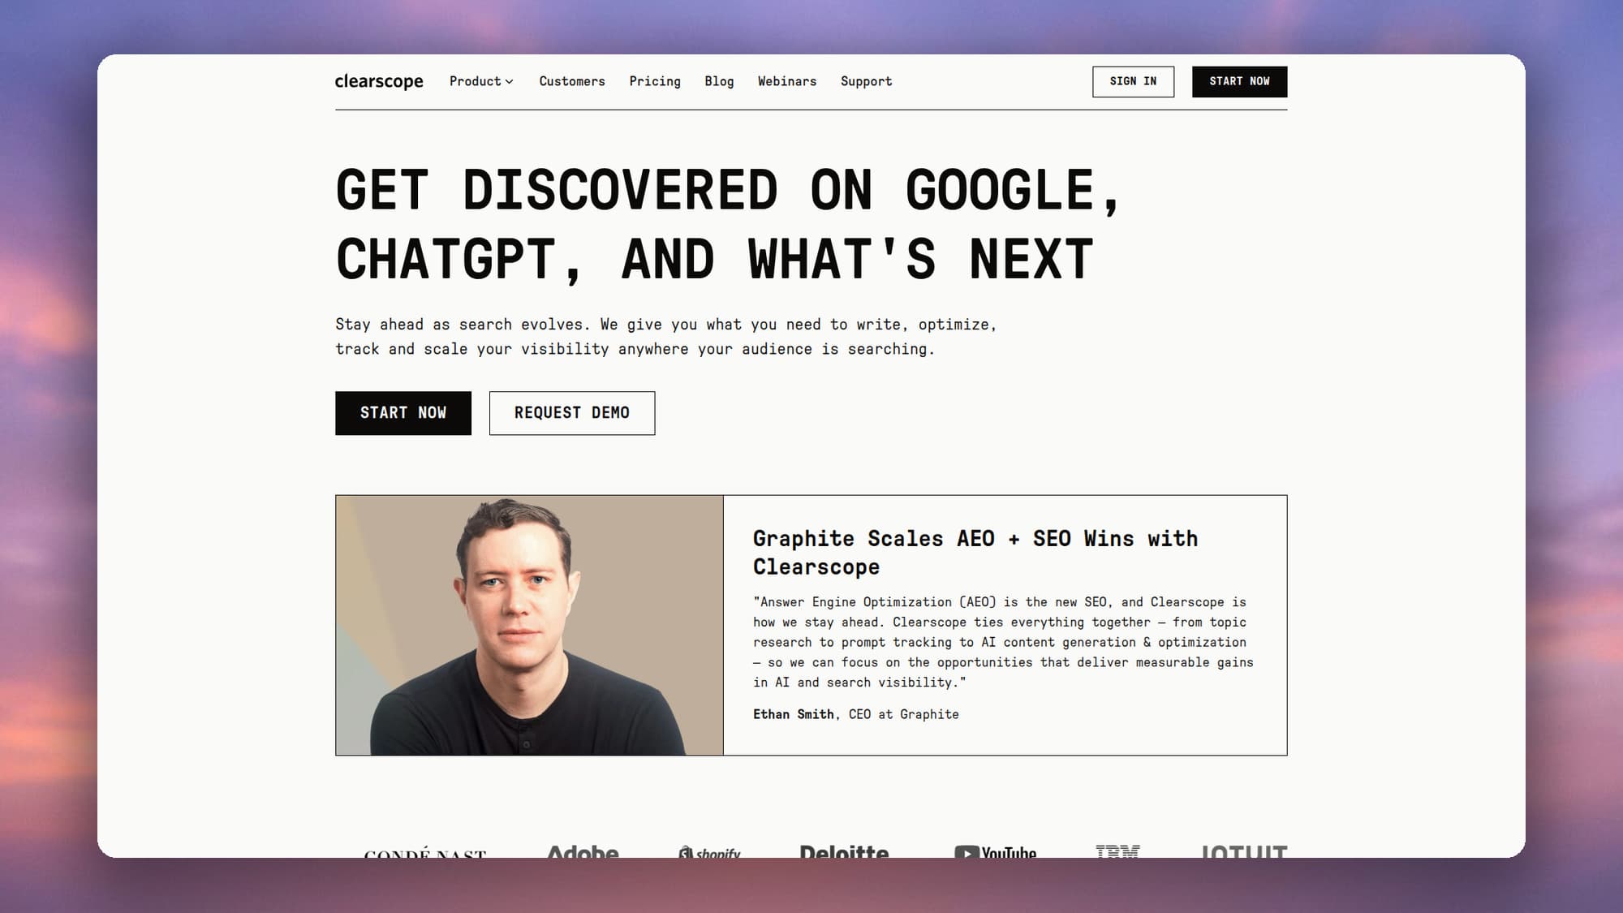Click the IBM logo

pyautogui.click(x=1117, y=851)
